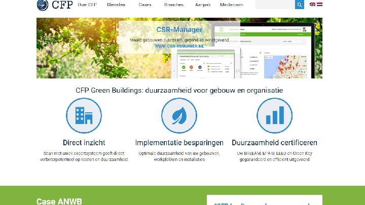Image resolution: width=365 pixels, height=205 pixels.
Task: Open the Diensten menu
Action: pos(116,5)
